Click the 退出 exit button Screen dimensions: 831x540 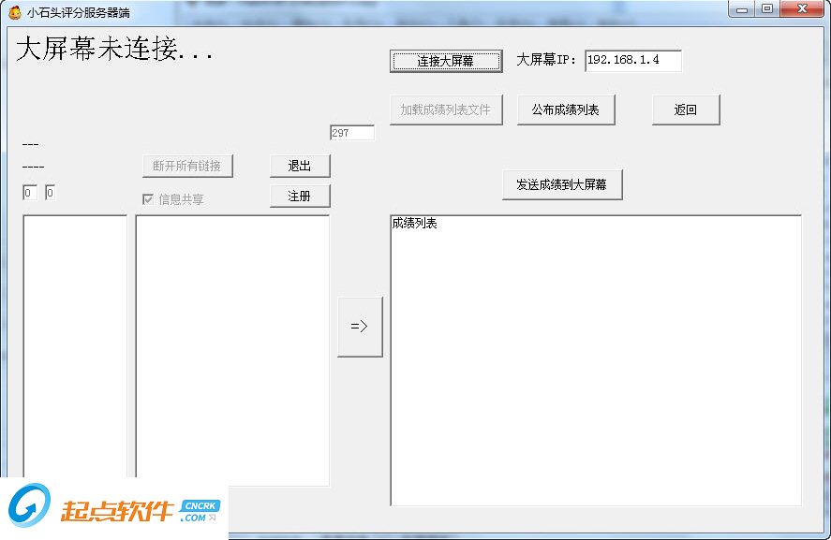click(300, 166)
